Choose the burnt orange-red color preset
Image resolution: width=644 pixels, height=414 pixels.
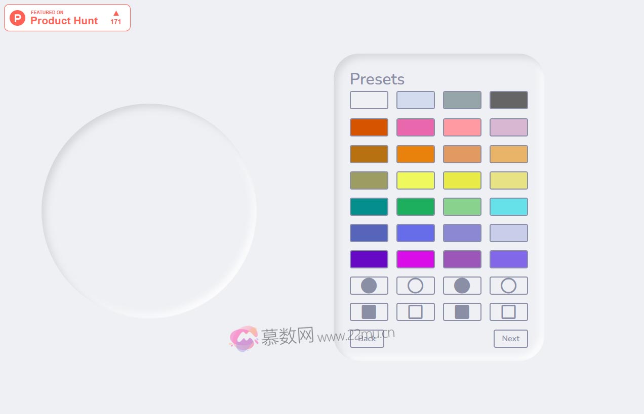(x=369, y=127)
